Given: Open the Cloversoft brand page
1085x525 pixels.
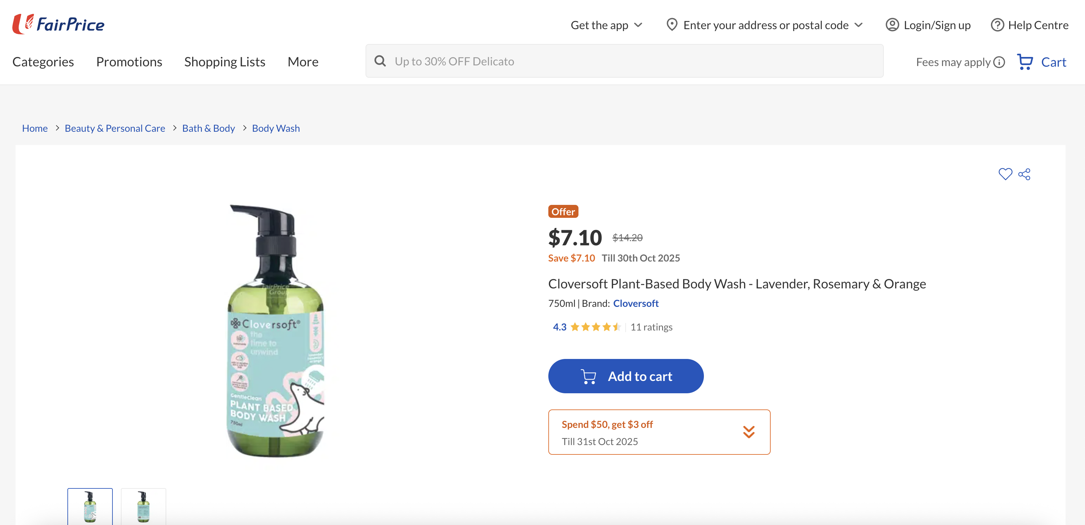Looking at the screenshot, I should pos(636,303).
